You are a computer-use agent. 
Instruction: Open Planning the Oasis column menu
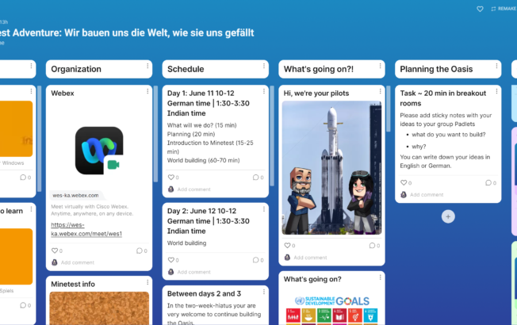[497, 69]
